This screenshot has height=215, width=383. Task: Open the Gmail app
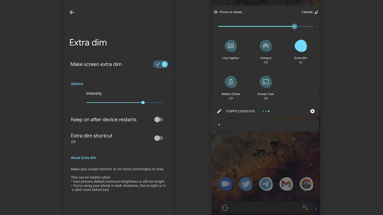286,184
